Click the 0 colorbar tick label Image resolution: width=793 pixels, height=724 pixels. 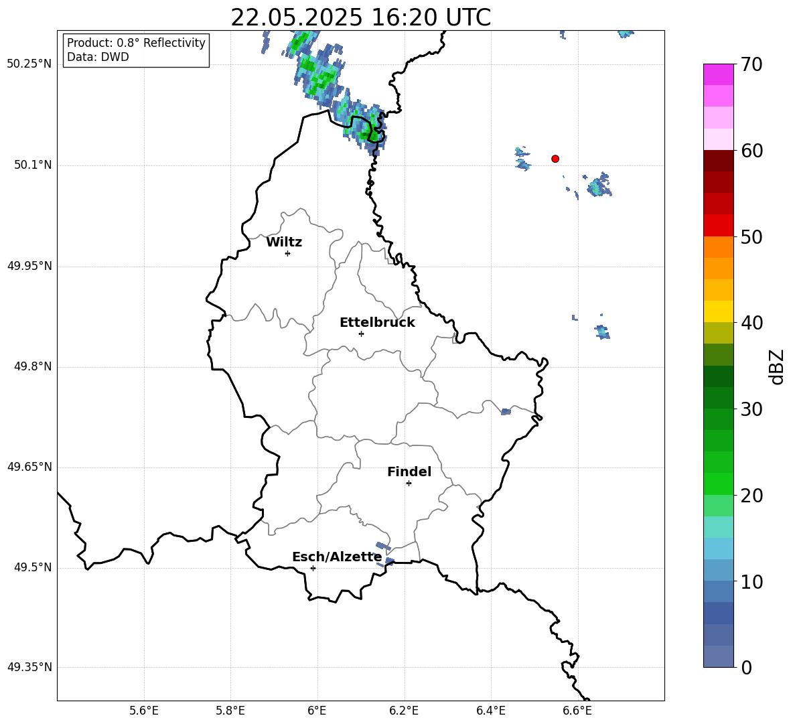tap(746, 667)
